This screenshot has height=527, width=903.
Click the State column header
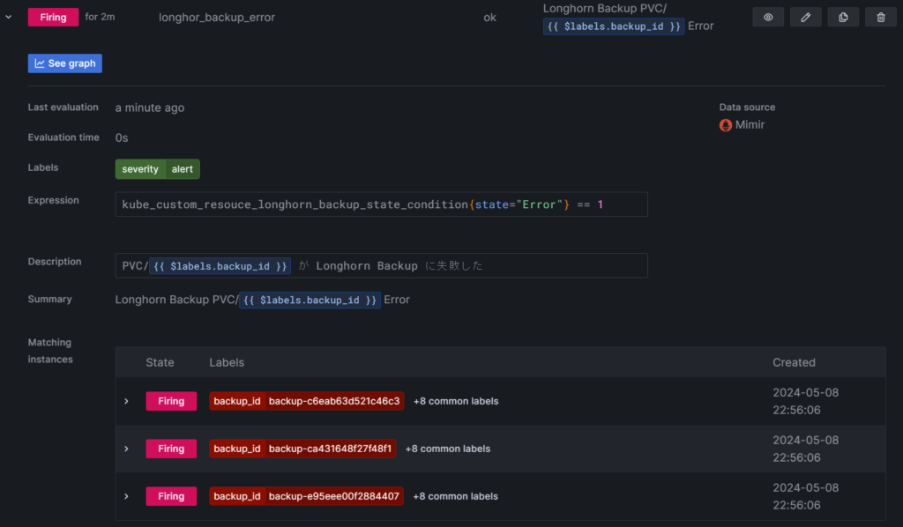pos(160,362)
